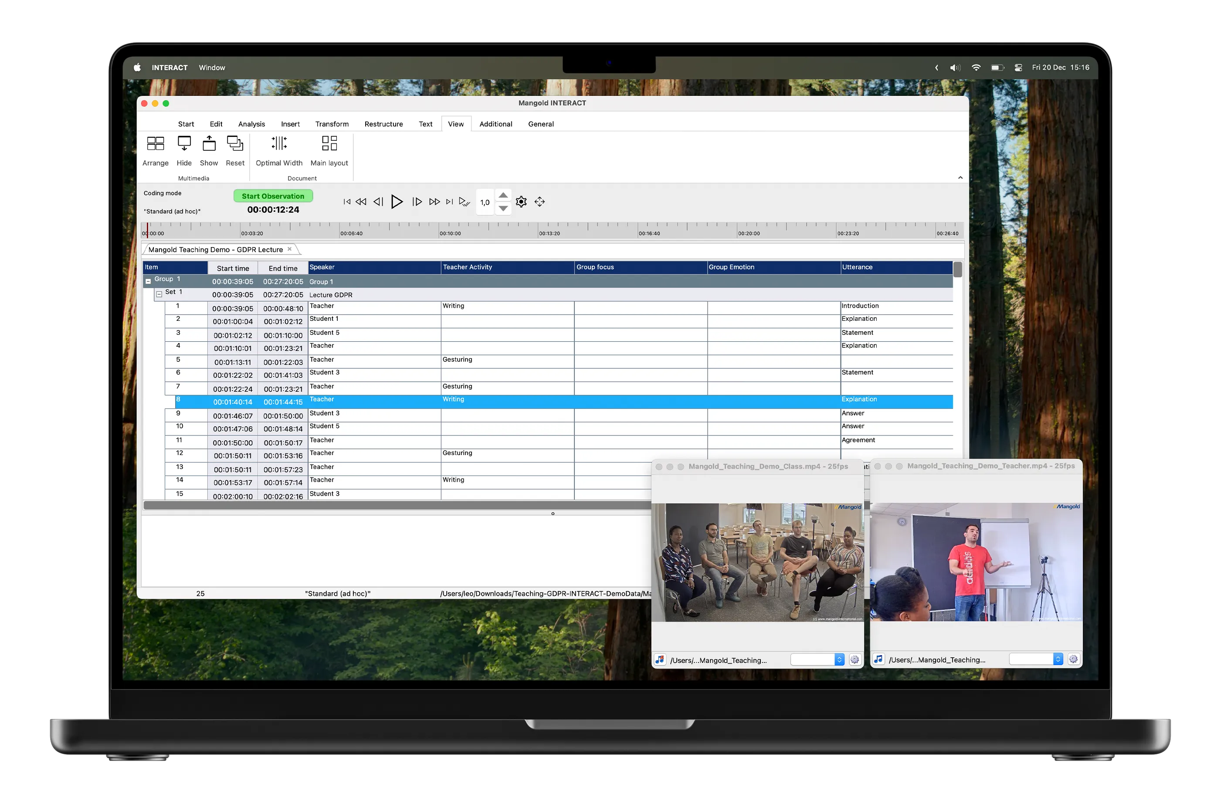Image resolution: width=1221 pixels, height=785 pixels.
Task: Click the rewind double-arrow button
Action: click(361, 202)
